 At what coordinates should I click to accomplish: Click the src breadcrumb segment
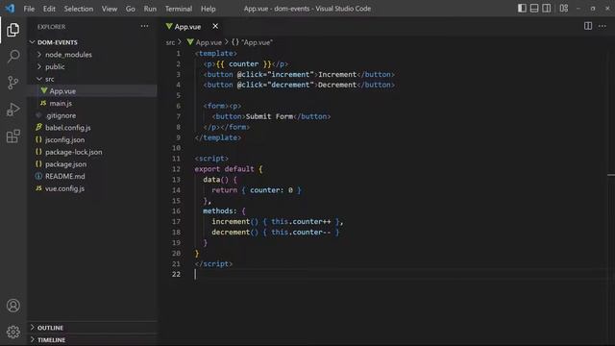pos(170,42)
